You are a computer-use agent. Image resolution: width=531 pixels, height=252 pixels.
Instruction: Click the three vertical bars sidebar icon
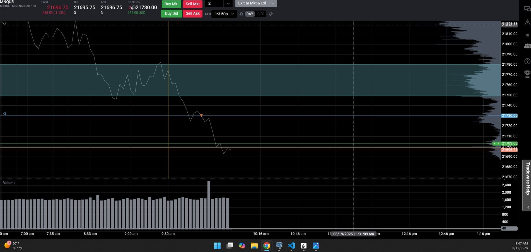pyautogui.click(x=527, y=35)
